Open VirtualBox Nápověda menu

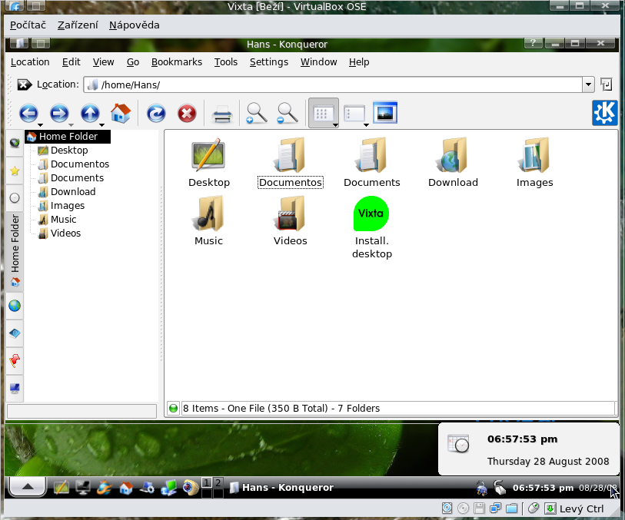(x=134, y=25)
